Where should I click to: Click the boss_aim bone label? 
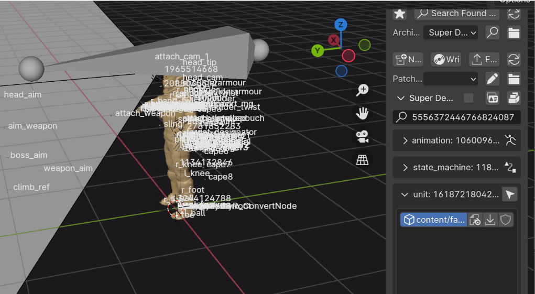[x=29, y=155]
